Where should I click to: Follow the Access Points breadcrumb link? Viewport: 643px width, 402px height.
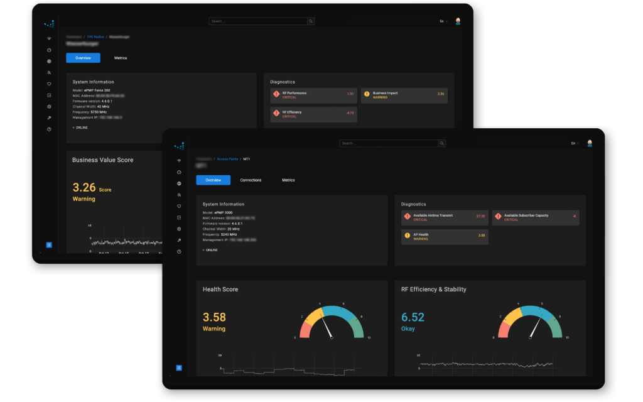click(x=227, y=160)
